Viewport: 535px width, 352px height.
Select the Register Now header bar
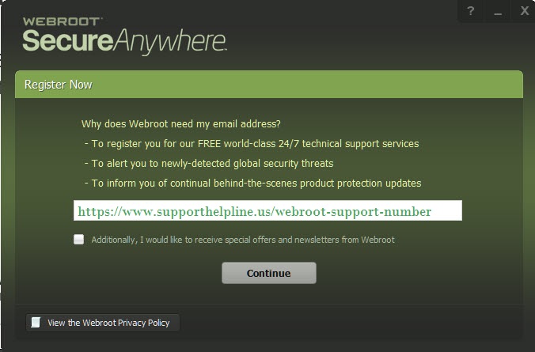[x=269, y=85]
